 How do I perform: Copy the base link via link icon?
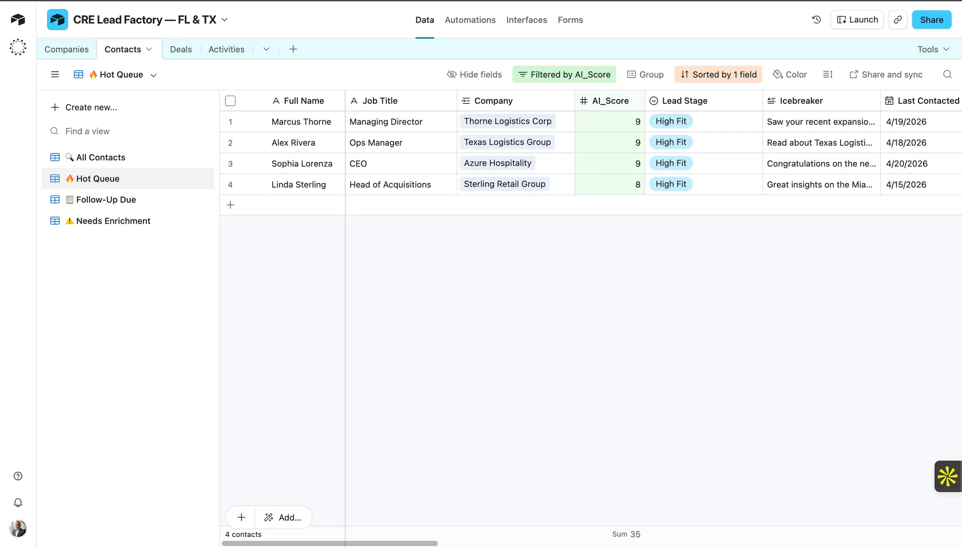(x=898, y=20)
